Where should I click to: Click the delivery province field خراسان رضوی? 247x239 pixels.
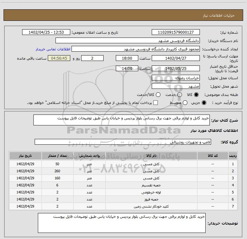(176, 78)
